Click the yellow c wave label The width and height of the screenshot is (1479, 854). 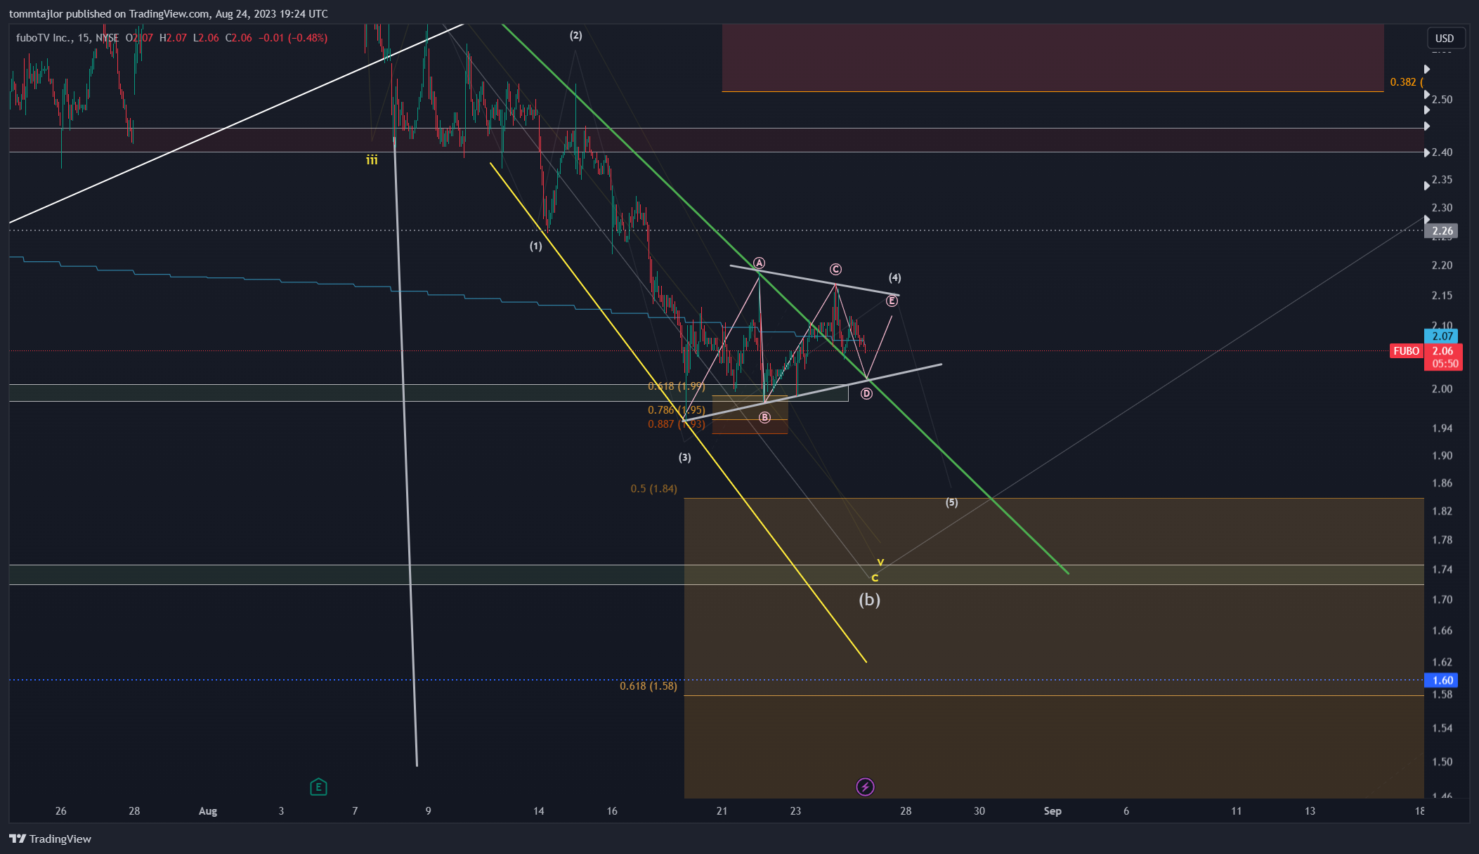pos(875,578)
